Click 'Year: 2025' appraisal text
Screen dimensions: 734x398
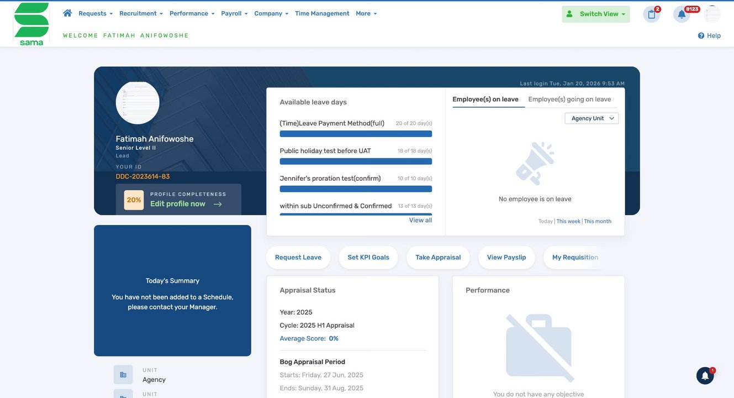[296, 312]
